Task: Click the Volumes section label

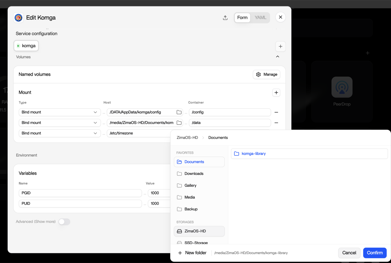Action: click(x=23, y=57)
